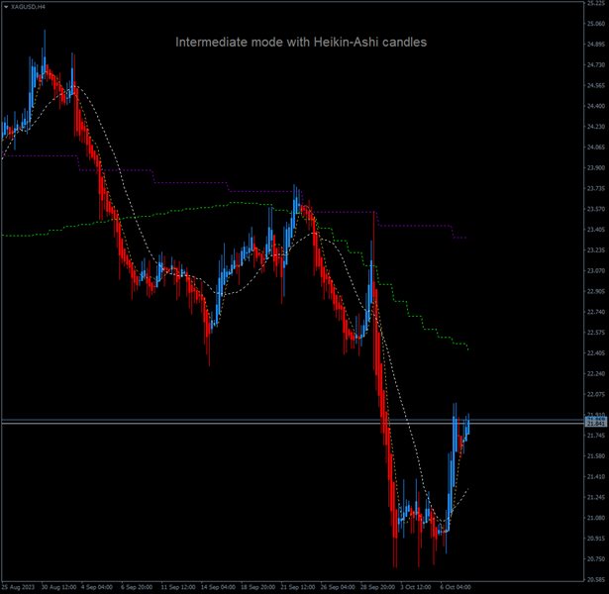Click the 21.410 price scale label

click(x=596, y=477)
